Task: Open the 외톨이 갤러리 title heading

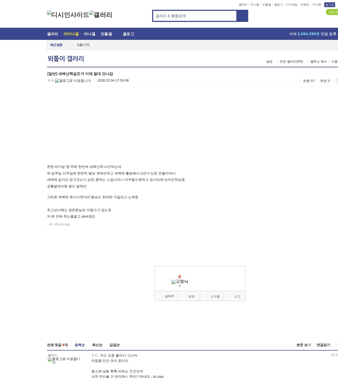Action: point(66,58)
